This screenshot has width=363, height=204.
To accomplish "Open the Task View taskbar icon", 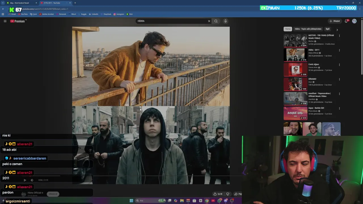I will 170,201.
